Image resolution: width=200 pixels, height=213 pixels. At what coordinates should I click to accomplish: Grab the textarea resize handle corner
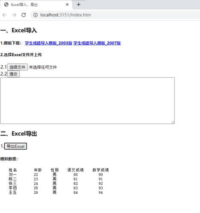coord(173,122)
